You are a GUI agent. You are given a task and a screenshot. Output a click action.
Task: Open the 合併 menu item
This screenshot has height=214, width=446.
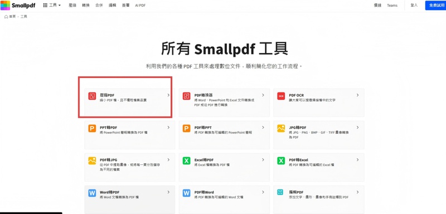pos(99,6)
